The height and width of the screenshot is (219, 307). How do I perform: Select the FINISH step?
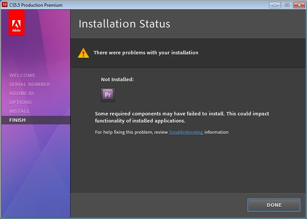pos(36,120)
